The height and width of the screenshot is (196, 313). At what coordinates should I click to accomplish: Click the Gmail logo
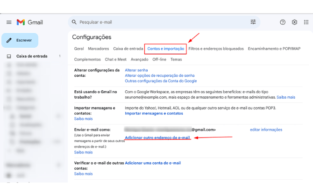[x=30, y=22]
